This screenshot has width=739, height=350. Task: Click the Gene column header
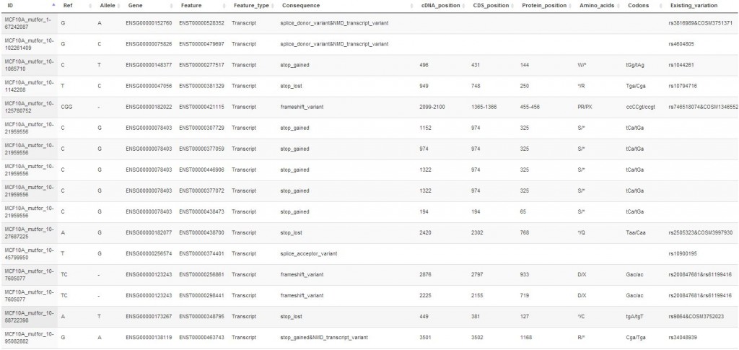coord(135,5)
